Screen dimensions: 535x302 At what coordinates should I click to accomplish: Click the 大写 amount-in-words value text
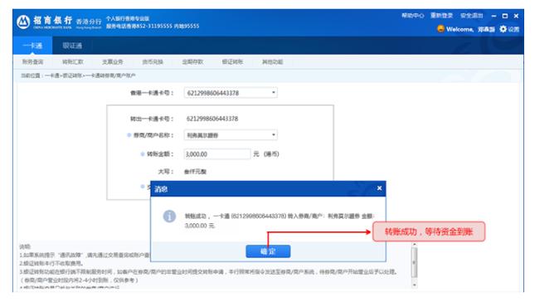click(195, 172)
